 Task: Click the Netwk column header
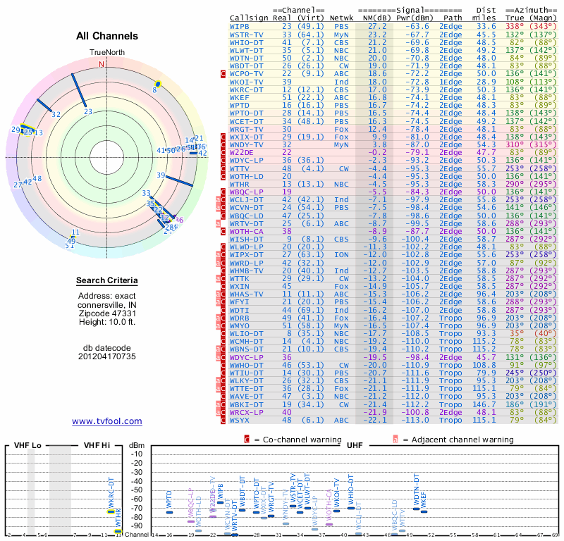341,18
